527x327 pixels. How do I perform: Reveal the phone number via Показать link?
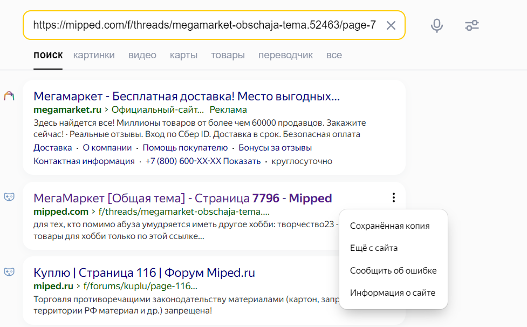point(242,161)
